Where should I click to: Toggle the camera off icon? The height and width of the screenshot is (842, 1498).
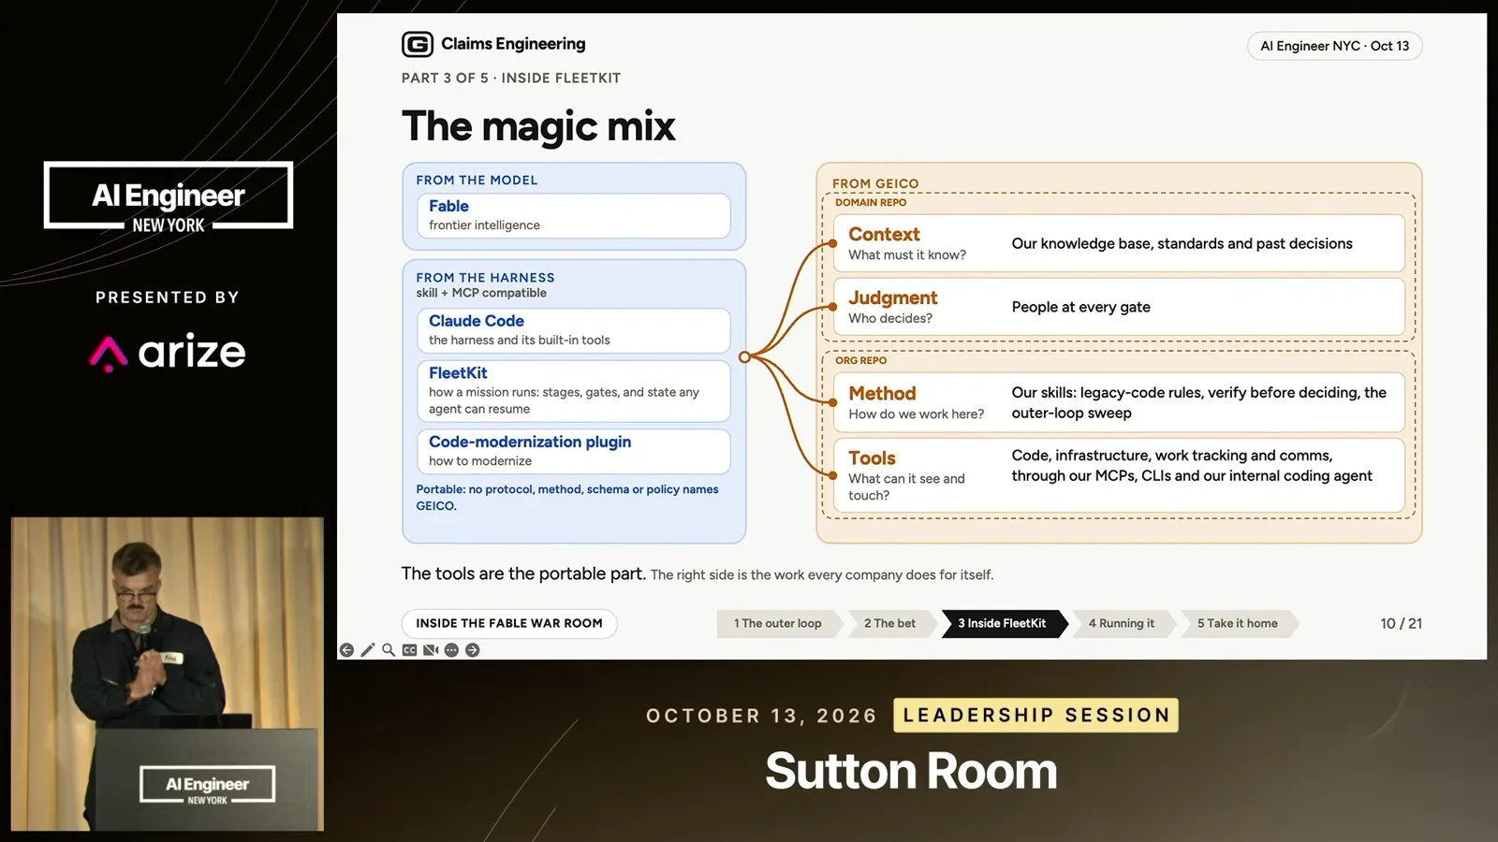(x=431, y=650)
